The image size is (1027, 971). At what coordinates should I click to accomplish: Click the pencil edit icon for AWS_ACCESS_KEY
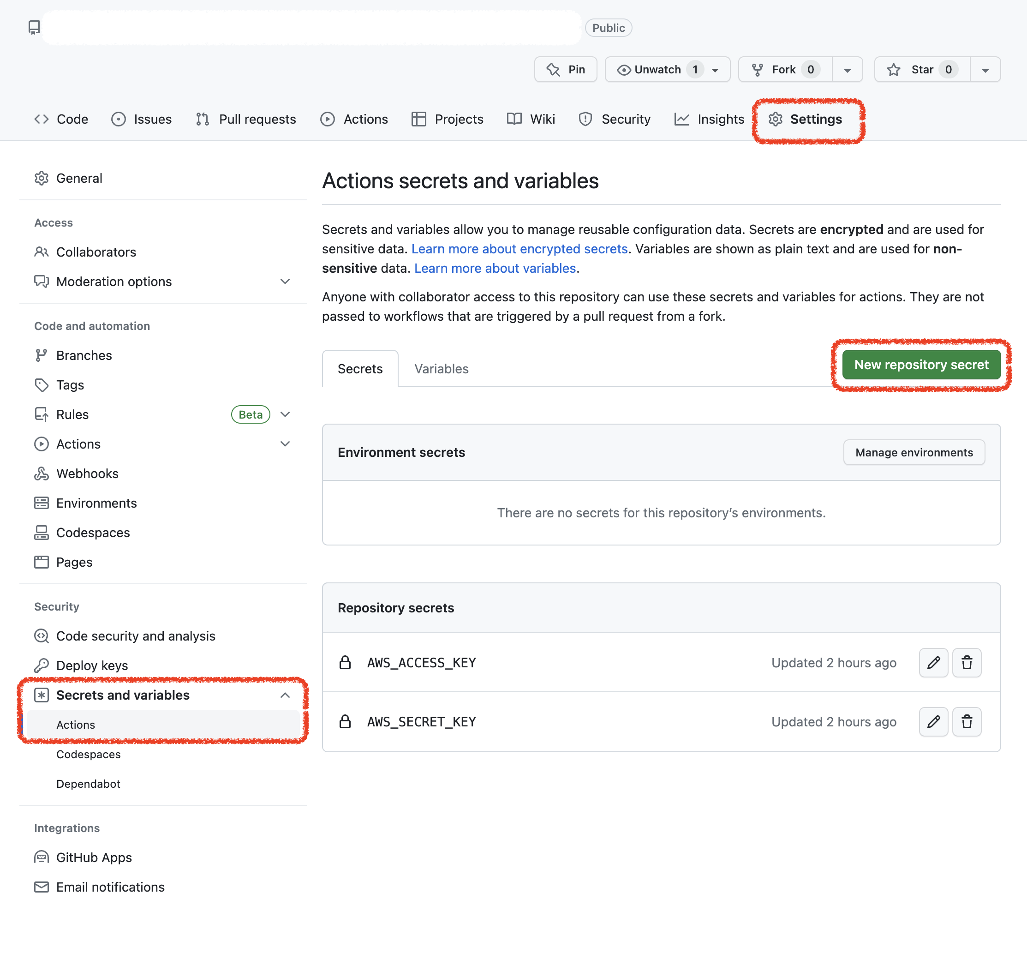click(933, 663)
